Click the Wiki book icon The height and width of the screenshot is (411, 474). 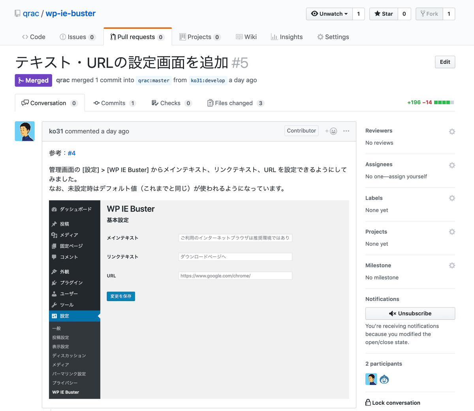click(239, 37)
